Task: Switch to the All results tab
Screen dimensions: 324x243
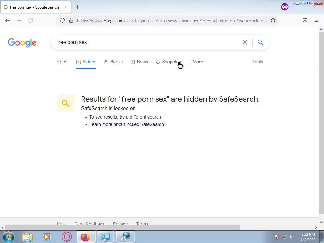Action: (x=63, y=62)
